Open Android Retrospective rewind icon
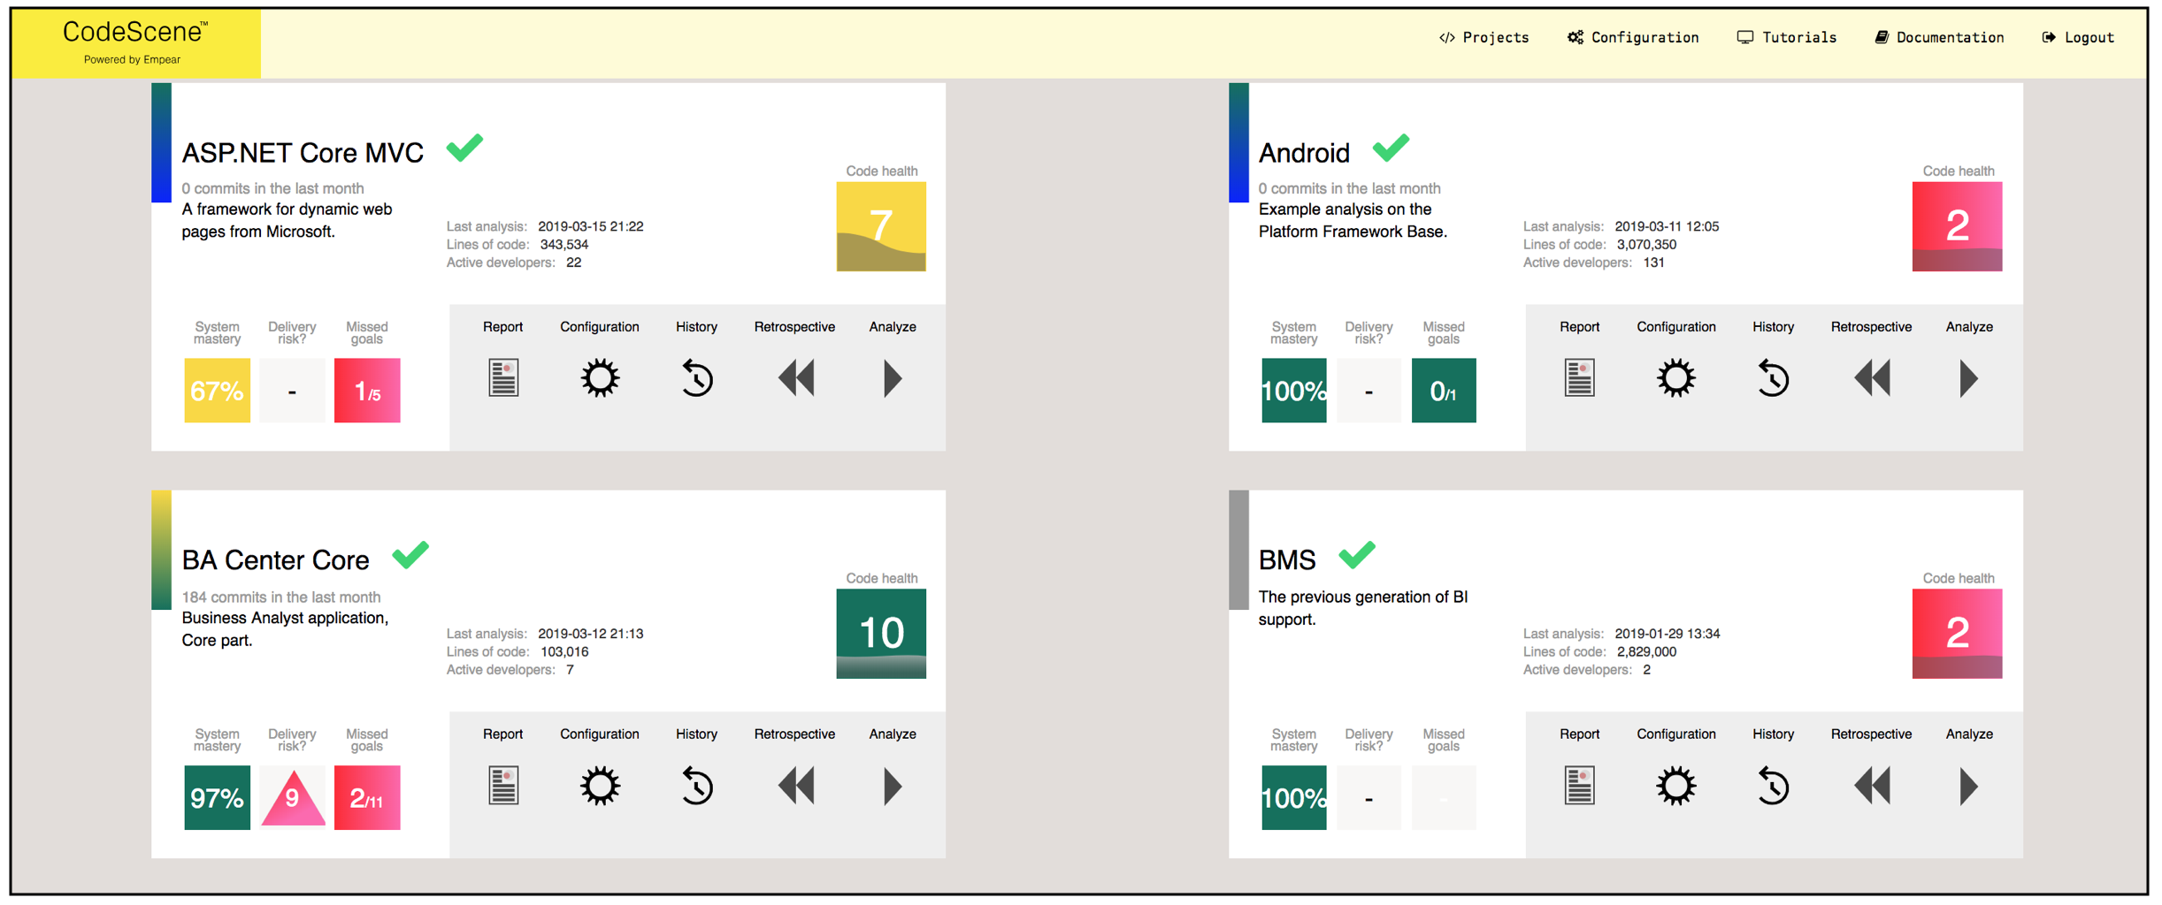This screenshot has height=905, width=2162. point(1872,378)
